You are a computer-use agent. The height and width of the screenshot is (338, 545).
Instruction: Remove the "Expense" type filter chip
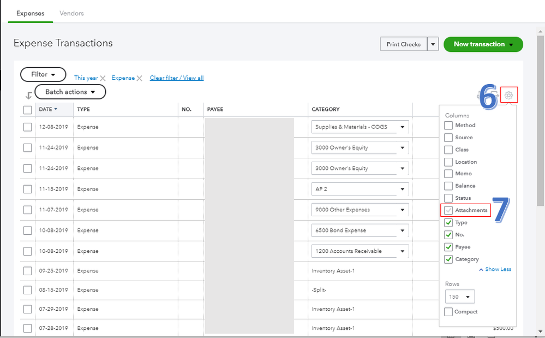[x=139, y=78]
